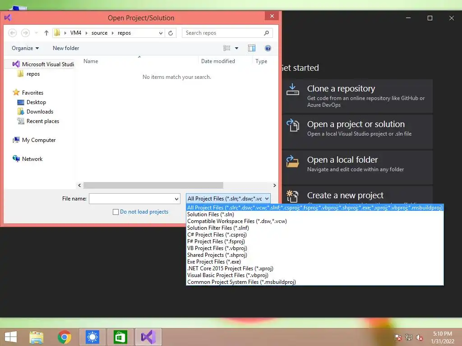Click the scrollbar right arrow
Screen dimensions: 462x346
tap(274, 185)
